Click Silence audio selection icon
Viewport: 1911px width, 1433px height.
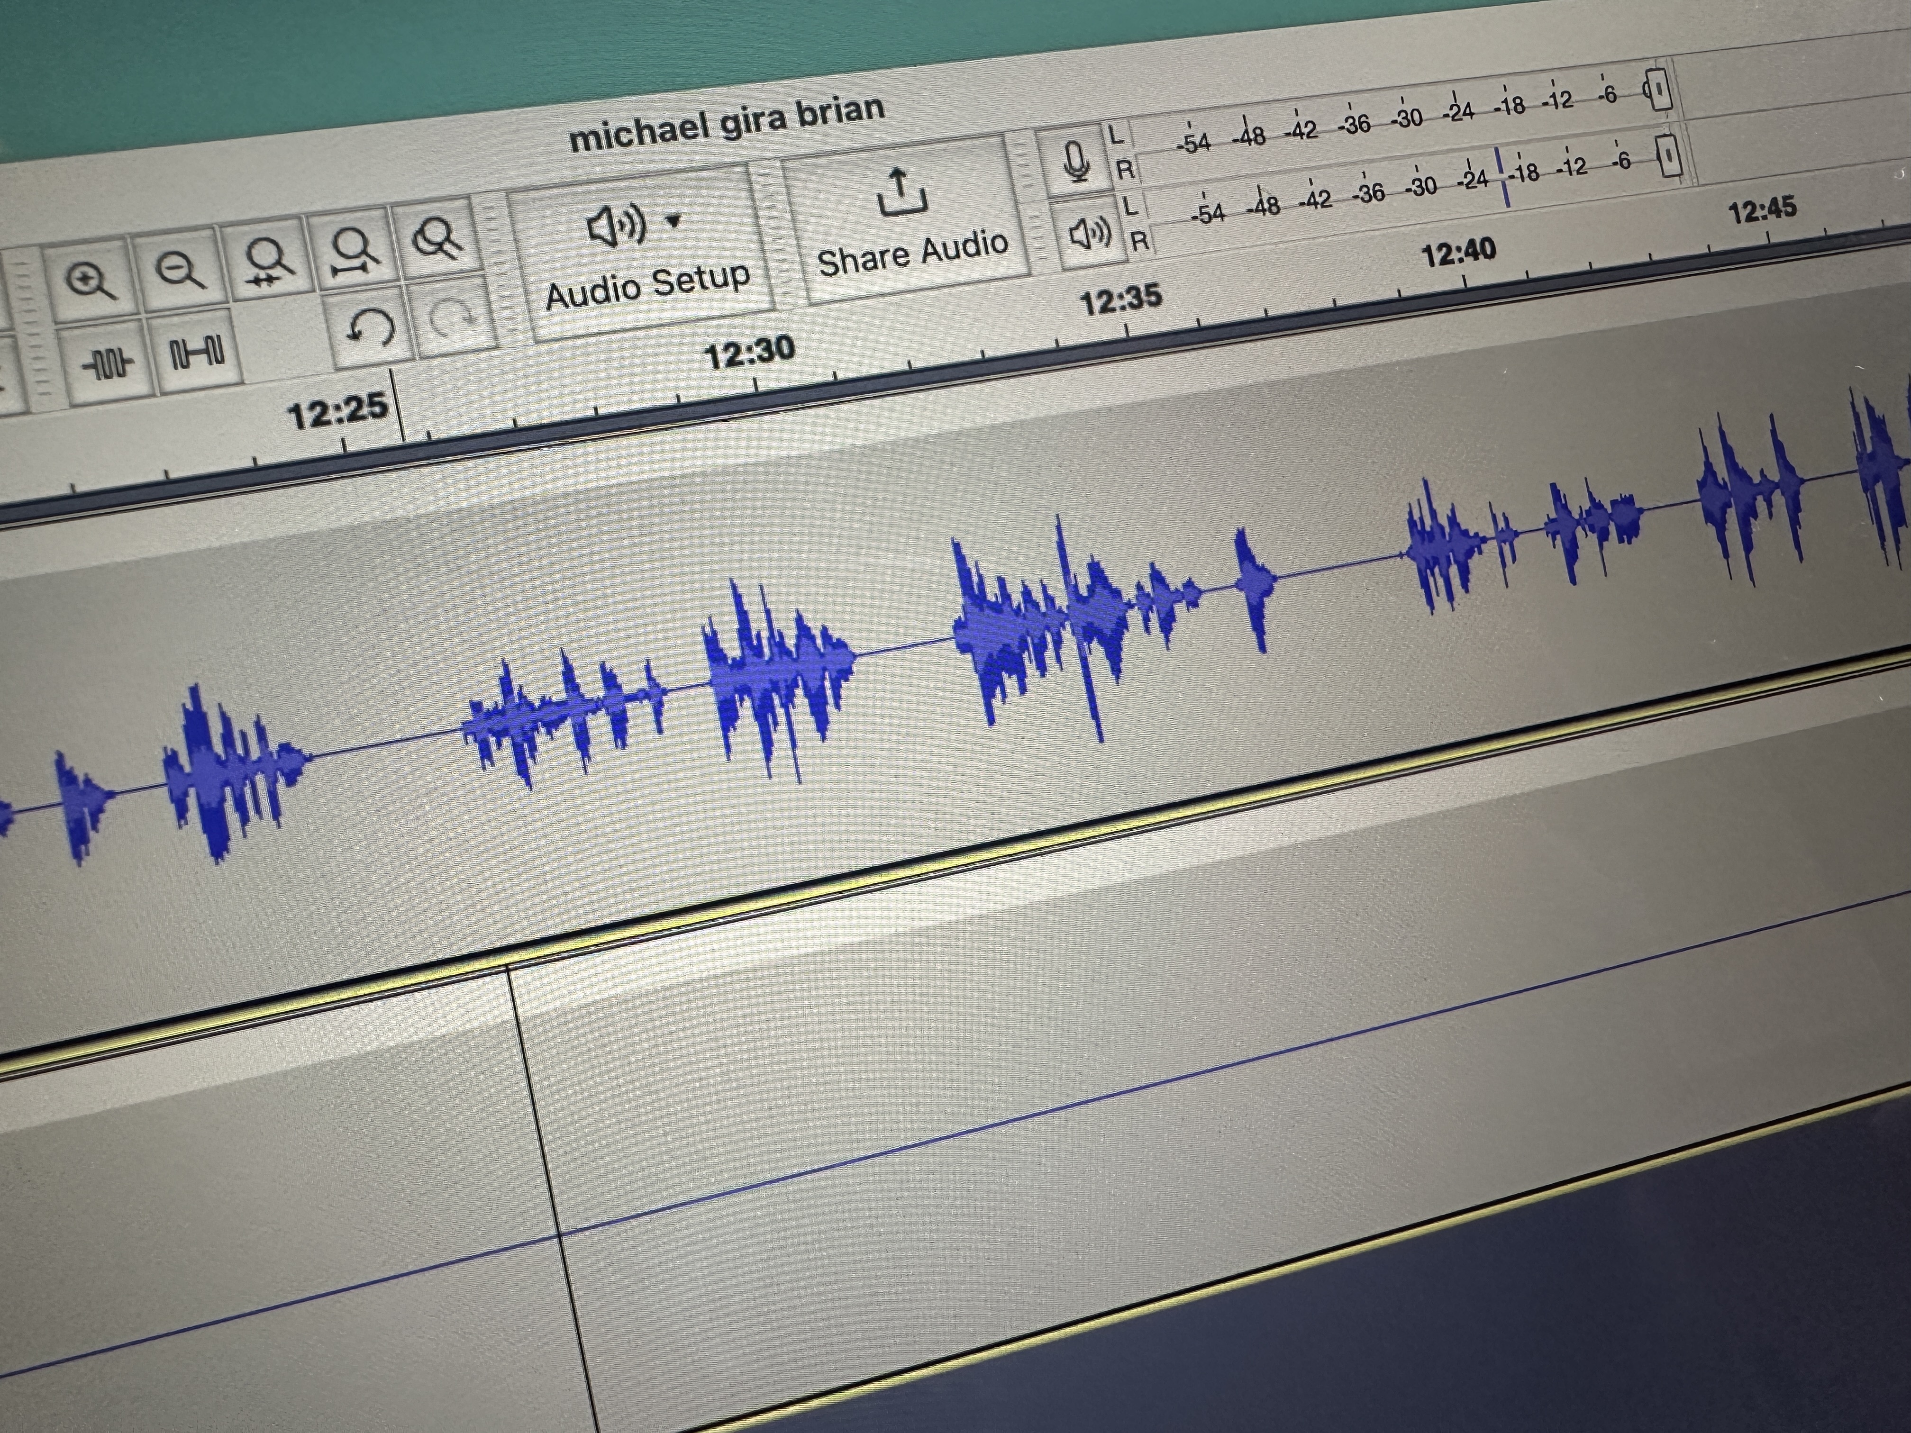tap(197, 351)
